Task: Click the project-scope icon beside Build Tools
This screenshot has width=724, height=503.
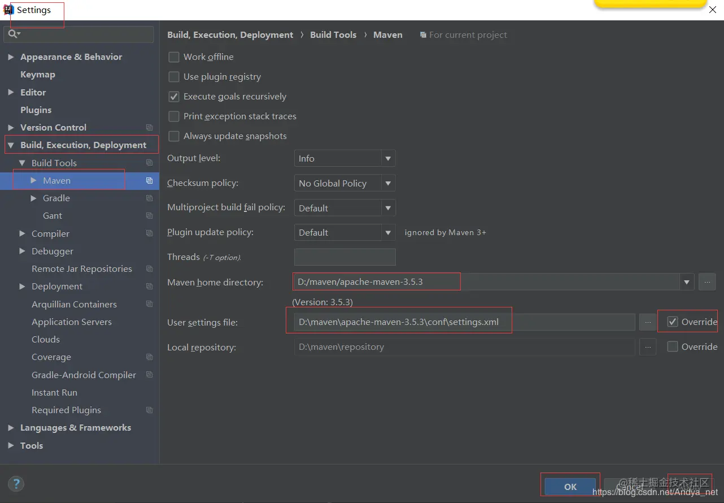Action: 149,163
